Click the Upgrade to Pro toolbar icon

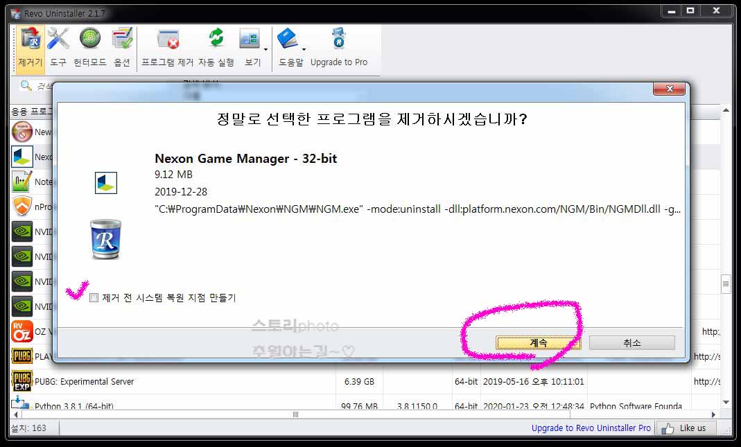[x=339, y=47]
